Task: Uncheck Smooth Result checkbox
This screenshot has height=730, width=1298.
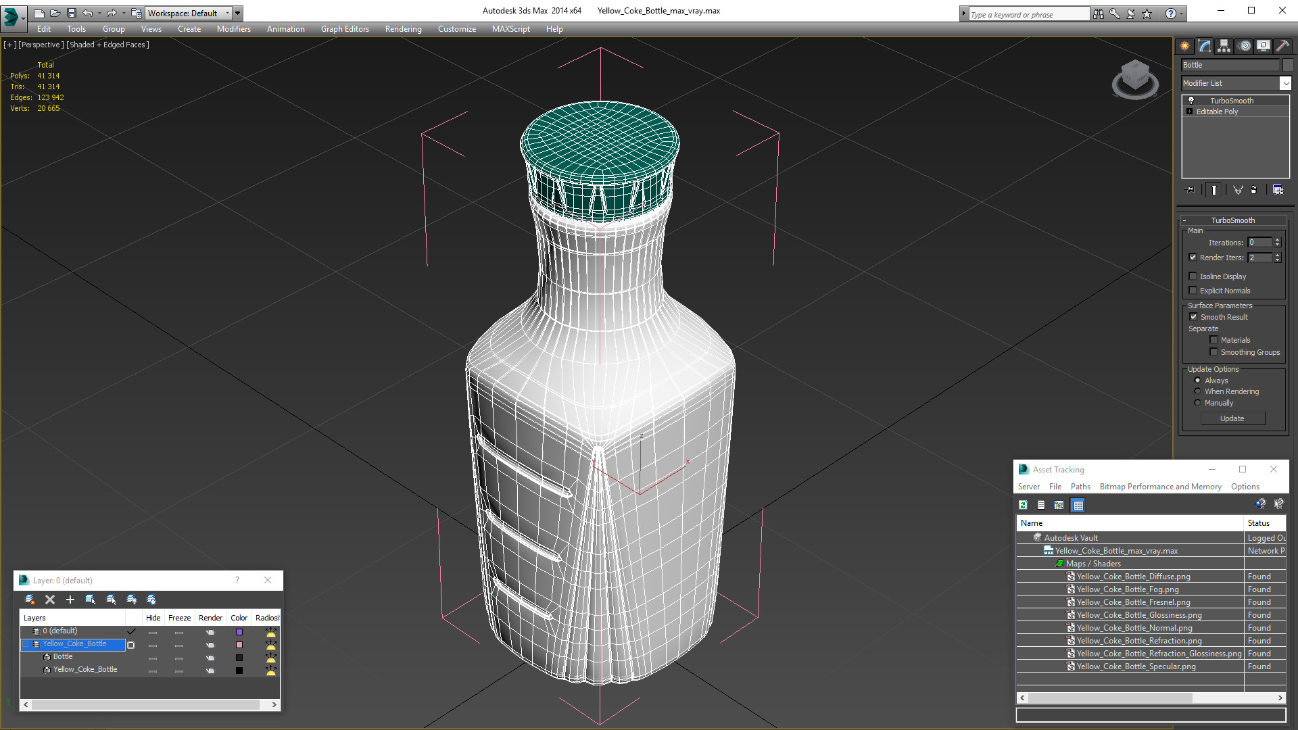Action: (x=1193, y=317)
